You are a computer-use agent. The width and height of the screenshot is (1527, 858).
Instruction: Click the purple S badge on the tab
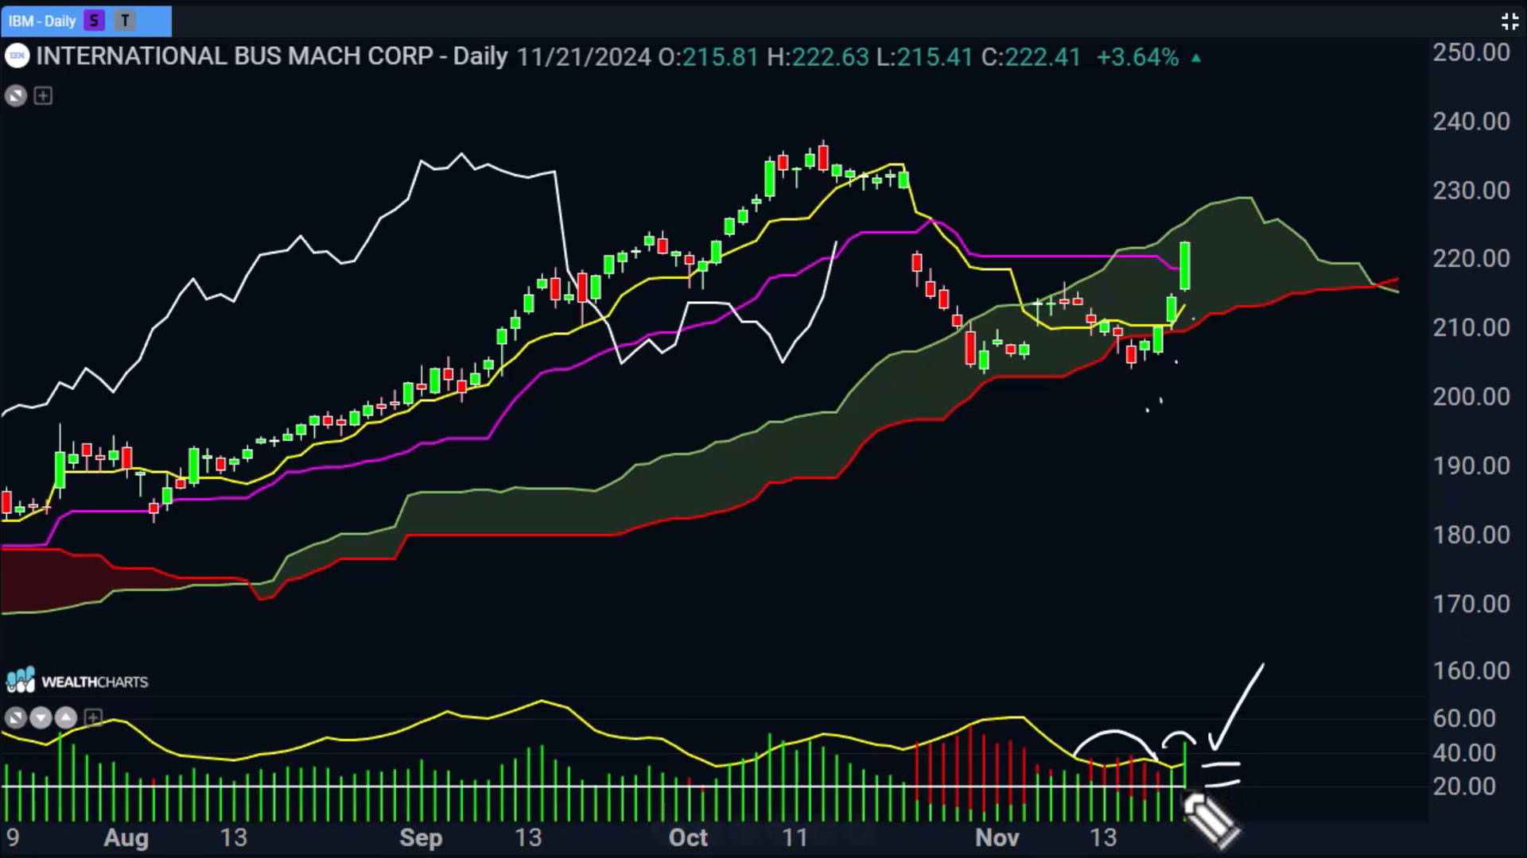[95, 21]
